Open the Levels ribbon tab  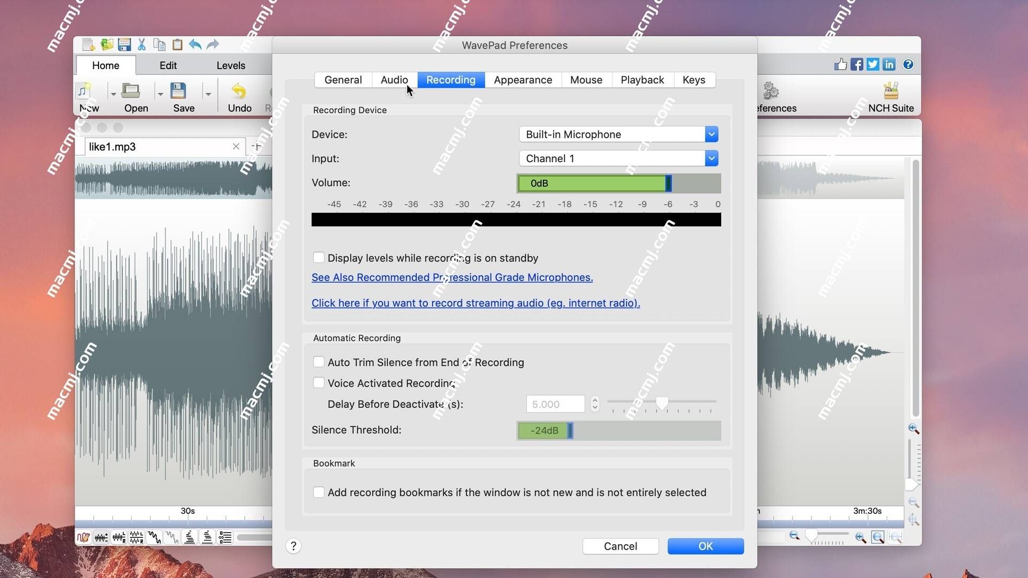pos(231,65)
